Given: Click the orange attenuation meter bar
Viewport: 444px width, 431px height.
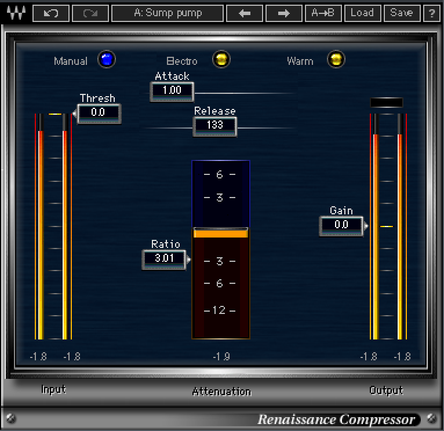Looking at the screenshot, I should pyautogui.click(x=221, y=234).
